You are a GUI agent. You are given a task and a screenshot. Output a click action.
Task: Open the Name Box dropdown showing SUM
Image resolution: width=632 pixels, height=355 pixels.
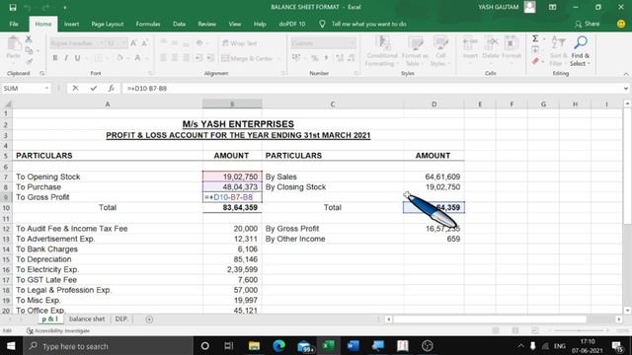(46, 88)
